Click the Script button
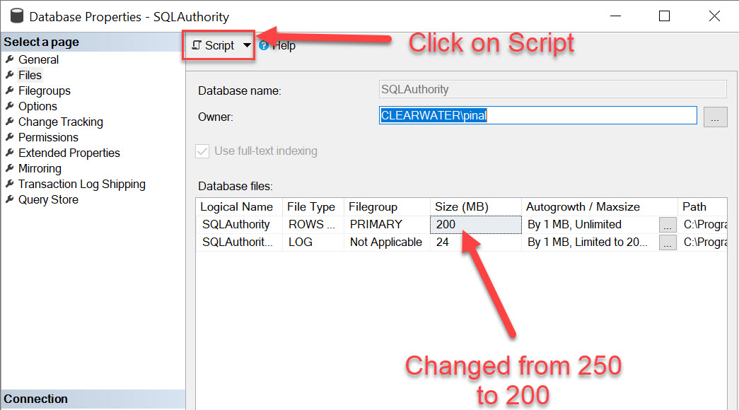739x410 pixels. coord(213,45)
